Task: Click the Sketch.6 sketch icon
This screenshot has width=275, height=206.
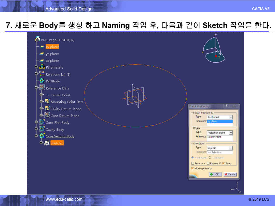Action: (47, 143)
